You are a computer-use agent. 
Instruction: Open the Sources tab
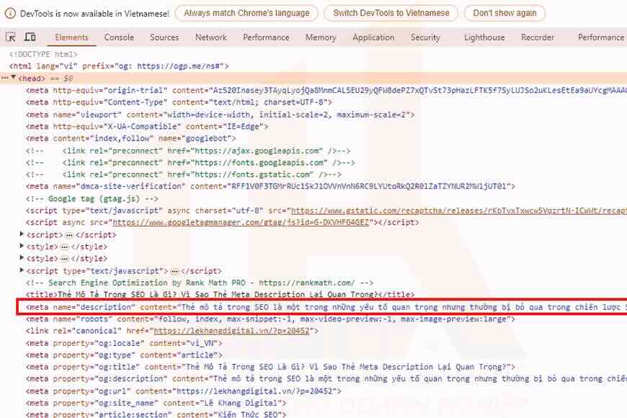(164, 37)
